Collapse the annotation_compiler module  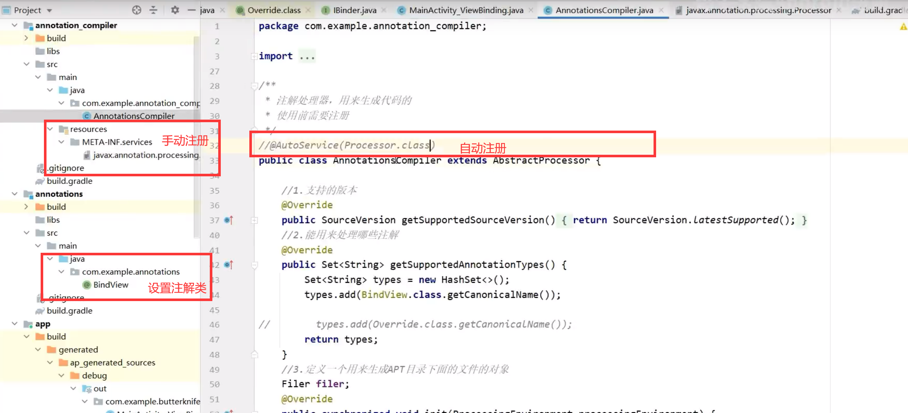[x=15, y=25]
